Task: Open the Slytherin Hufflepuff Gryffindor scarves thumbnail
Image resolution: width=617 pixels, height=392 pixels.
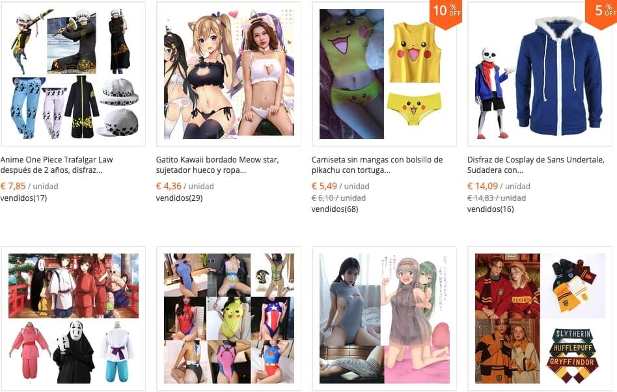Action: pyautogui.click(x=540, y=319)
